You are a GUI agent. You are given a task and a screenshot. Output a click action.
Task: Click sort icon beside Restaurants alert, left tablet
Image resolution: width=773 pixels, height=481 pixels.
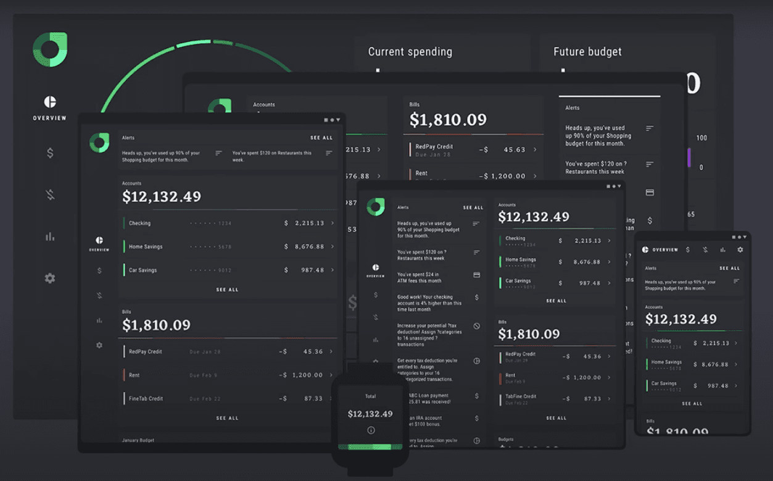click(x=329, y=153)
